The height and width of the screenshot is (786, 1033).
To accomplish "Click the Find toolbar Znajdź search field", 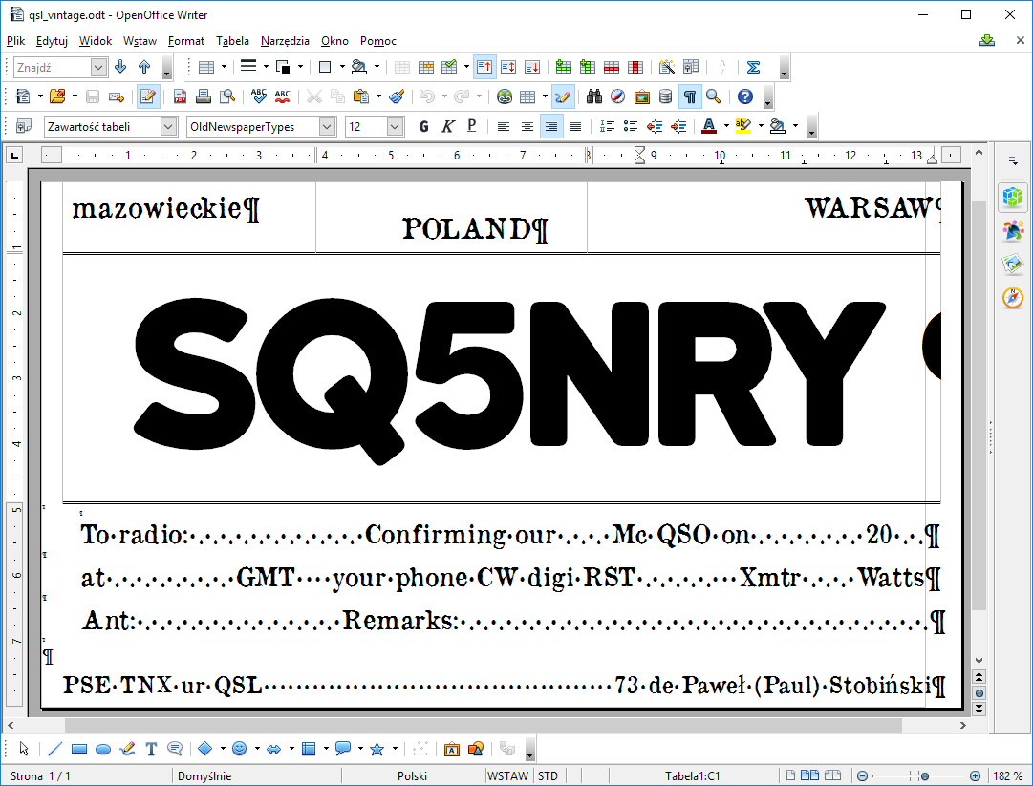I will tap(52, 67).
